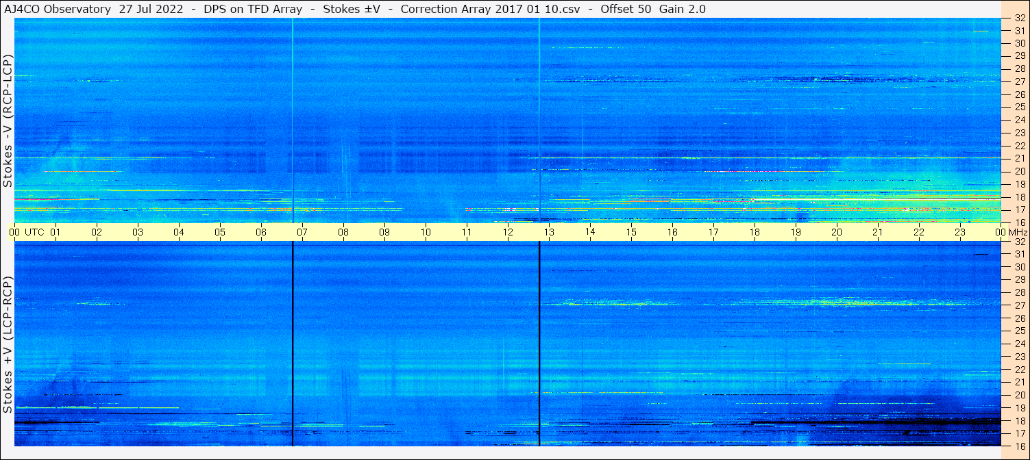Image resolution: width=1030 pixels, height=460 pixels.
Task: Click the 24 MHz label of lower Stokes +V panel
Action: click(1019, 344)
